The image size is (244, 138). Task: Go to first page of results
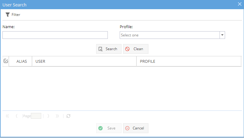coord(7,116)
